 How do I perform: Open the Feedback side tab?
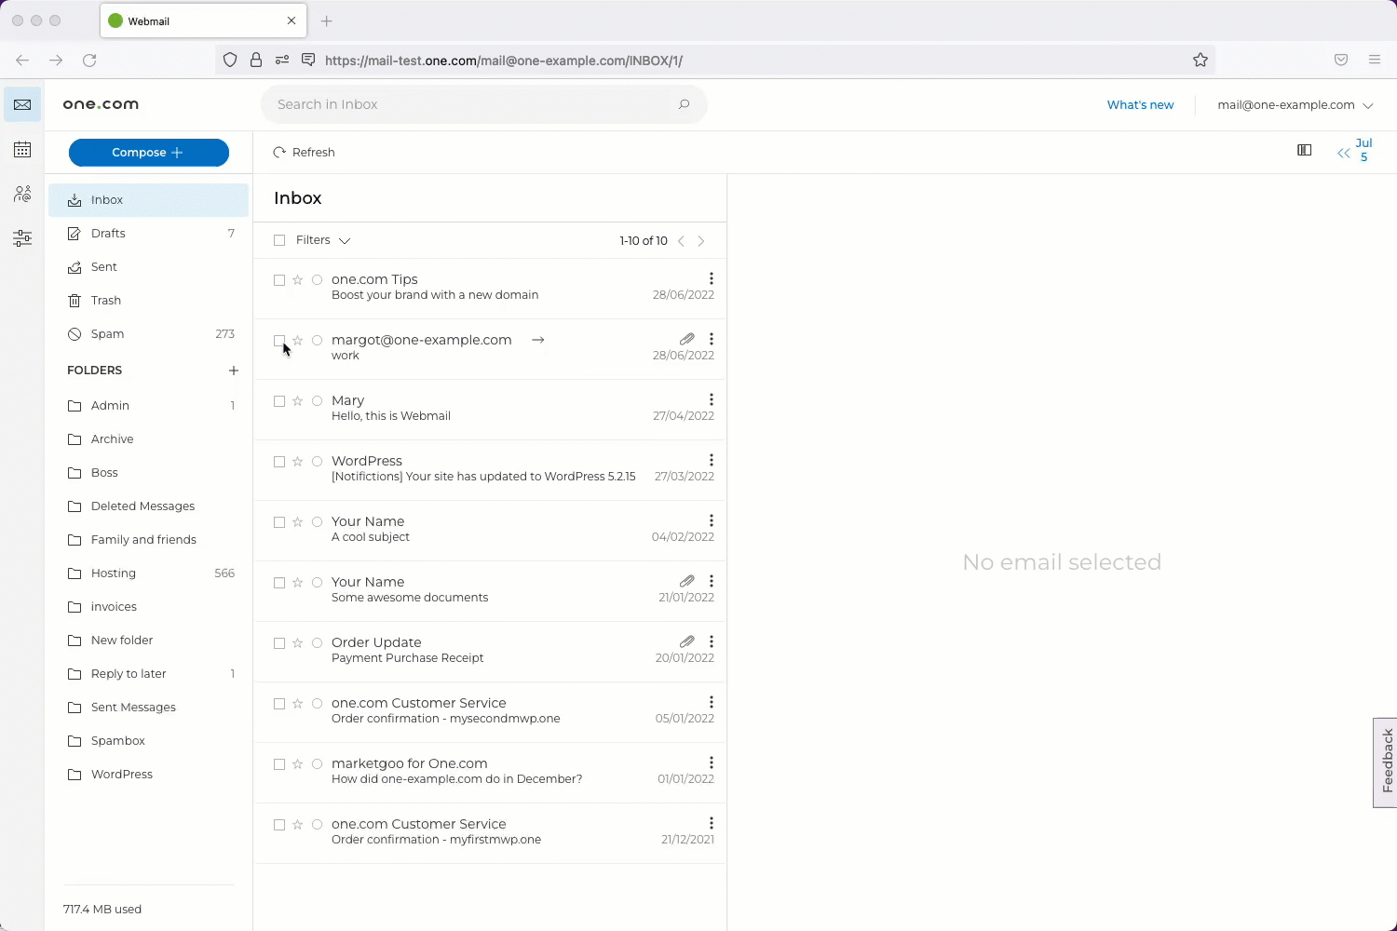point(1386,761)
